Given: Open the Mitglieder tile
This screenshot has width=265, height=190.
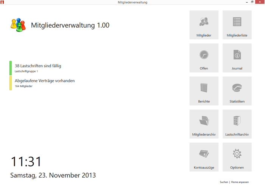Looking at the screenshot, I should [x=204, y=25].
